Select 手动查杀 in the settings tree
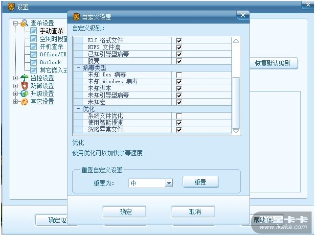The height and width of the screenshot is (236, 315). pos(51,31)
